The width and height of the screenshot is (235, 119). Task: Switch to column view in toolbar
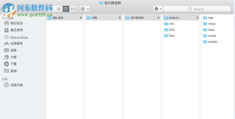(x=66, y=9)
